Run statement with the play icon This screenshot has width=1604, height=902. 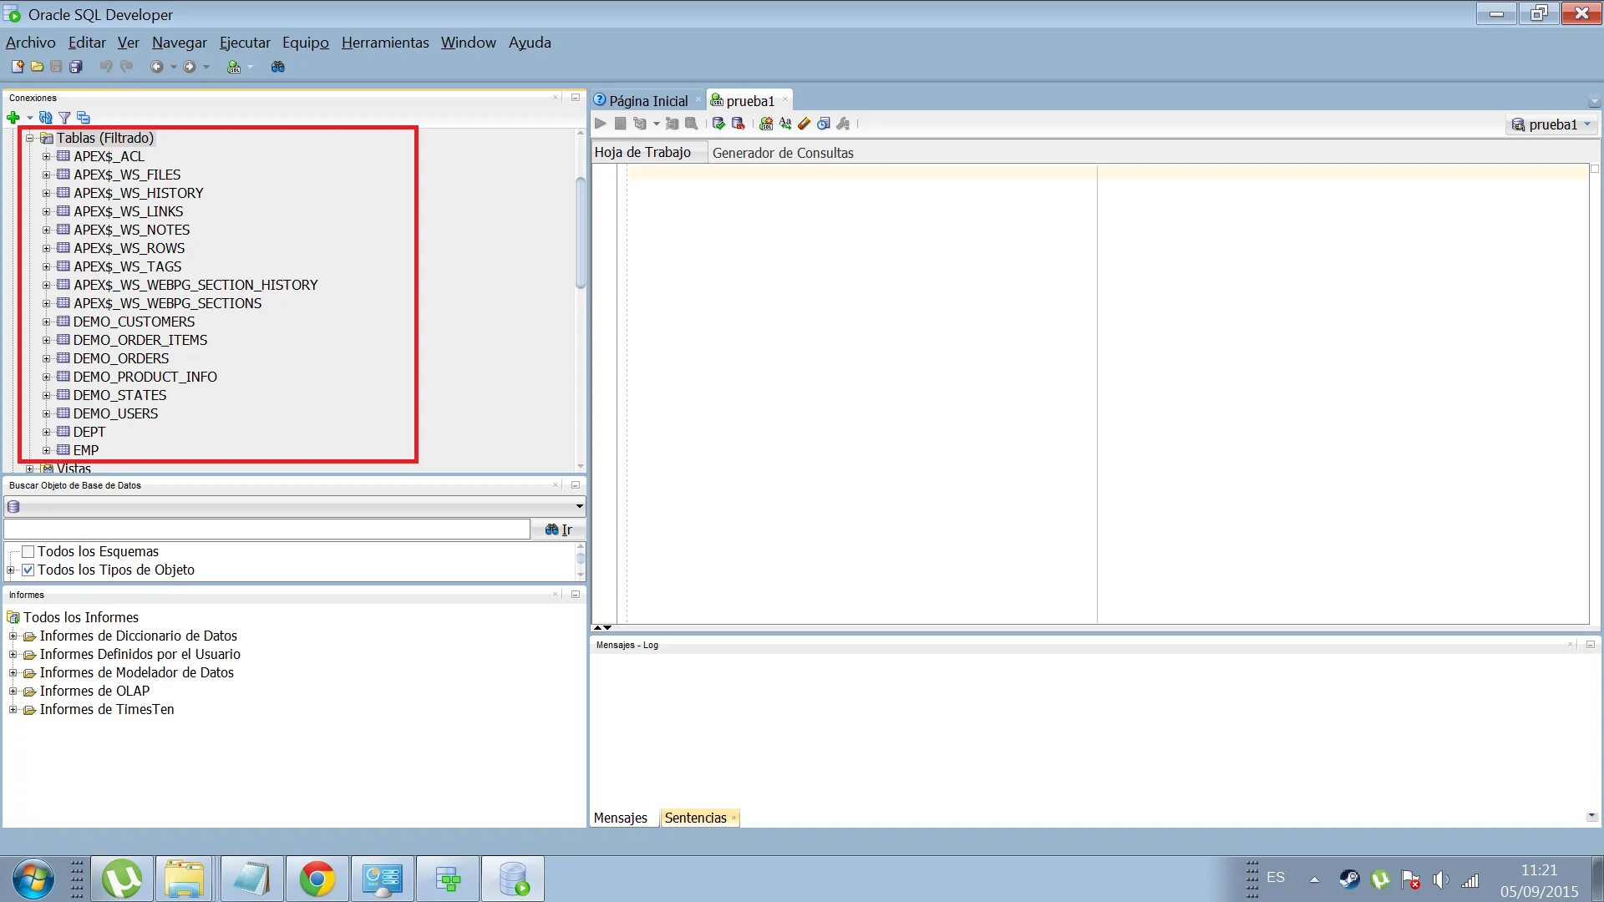[600, 124]
